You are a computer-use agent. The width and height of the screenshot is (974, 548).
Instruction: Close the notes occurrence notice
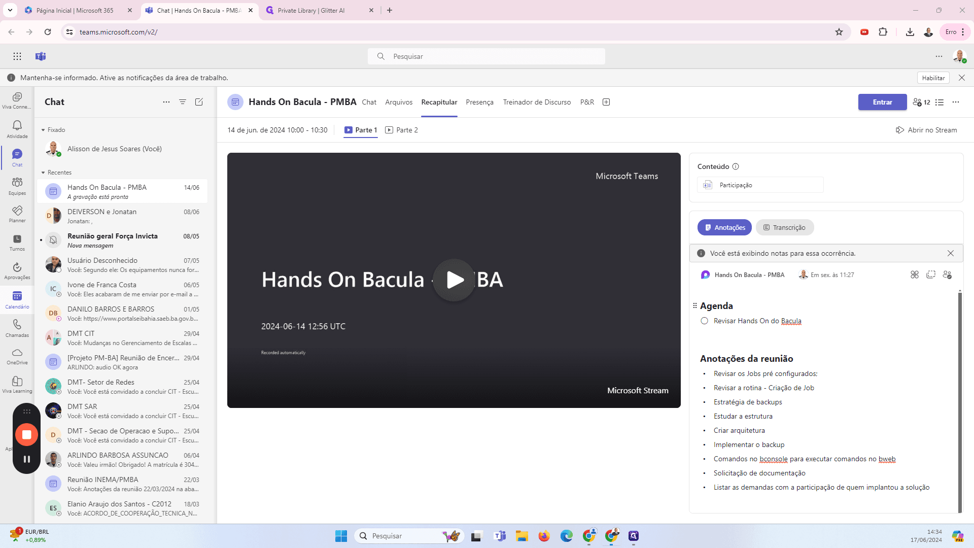point(951,253)
